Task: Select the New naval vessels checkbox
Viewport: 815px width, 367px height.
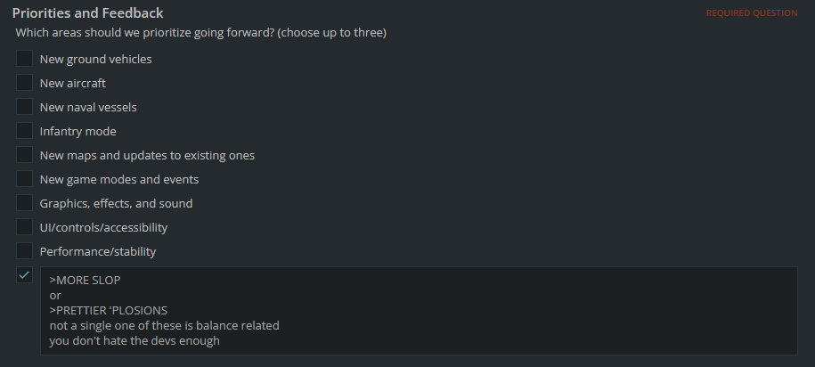Action: click(x=24, y=107)
